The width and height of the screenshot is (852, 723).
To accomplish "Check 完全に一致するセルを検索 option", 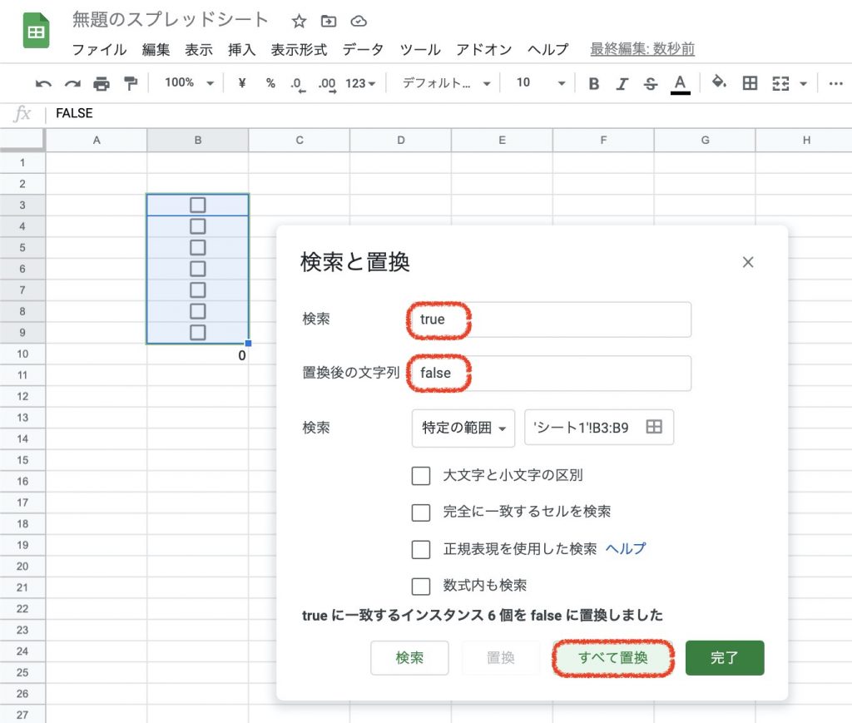I will 421,513.
